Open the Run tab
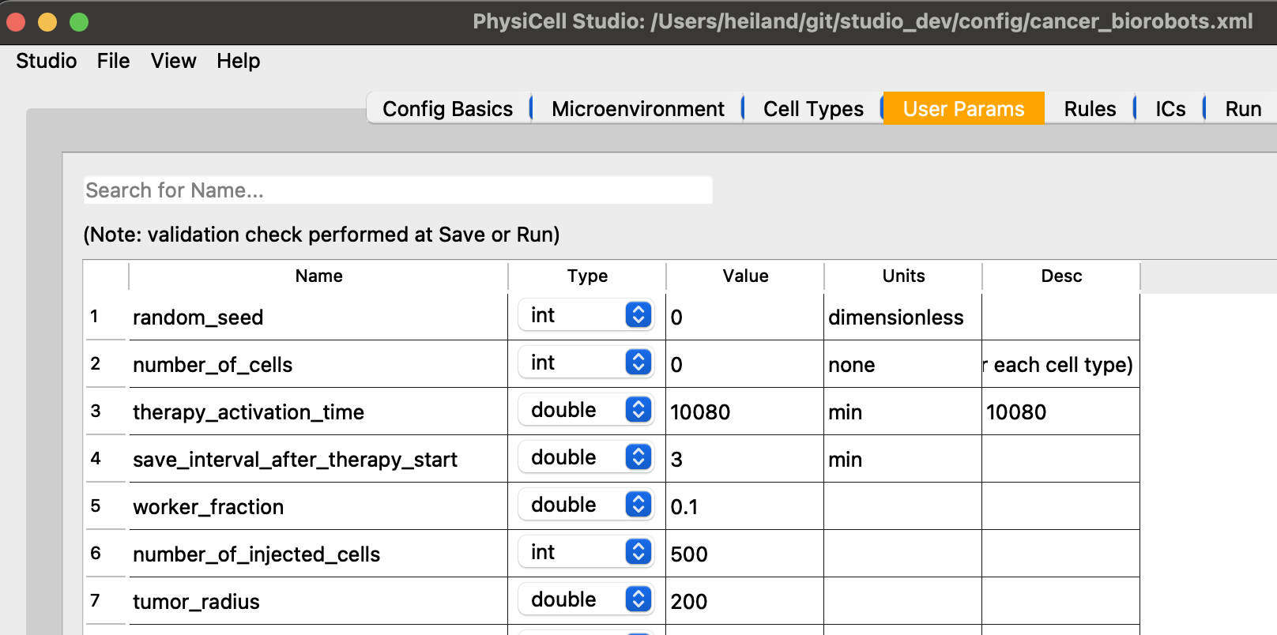Viewport: 1277px width, 635px height. (x=1242, y=109)
